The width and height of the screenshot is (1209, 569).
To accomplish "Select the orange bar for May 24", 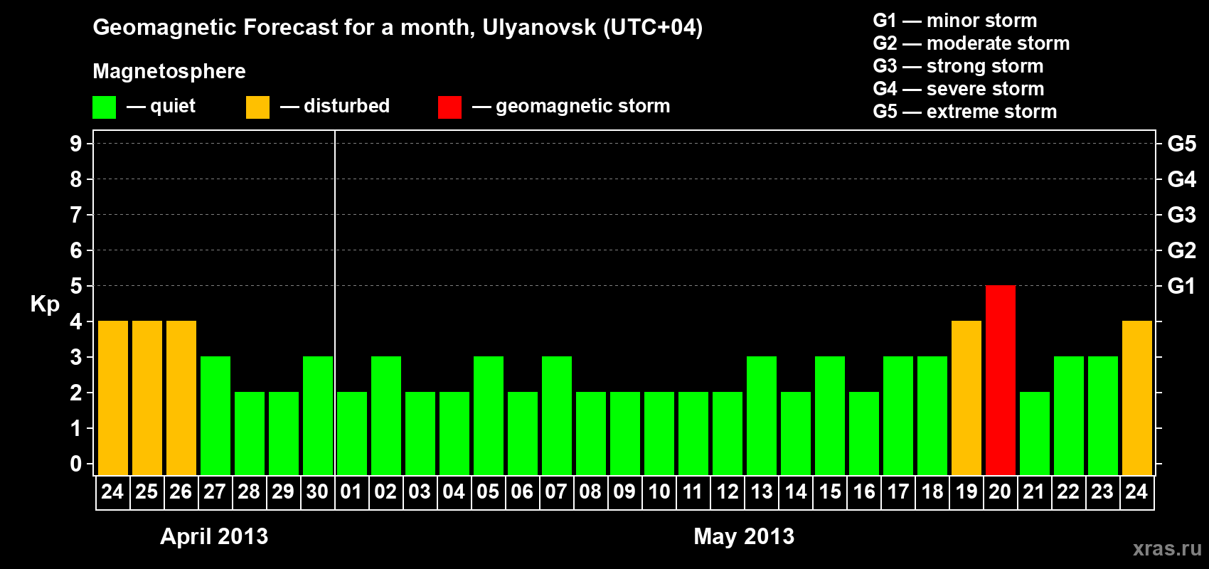I will pos(1137,398).
